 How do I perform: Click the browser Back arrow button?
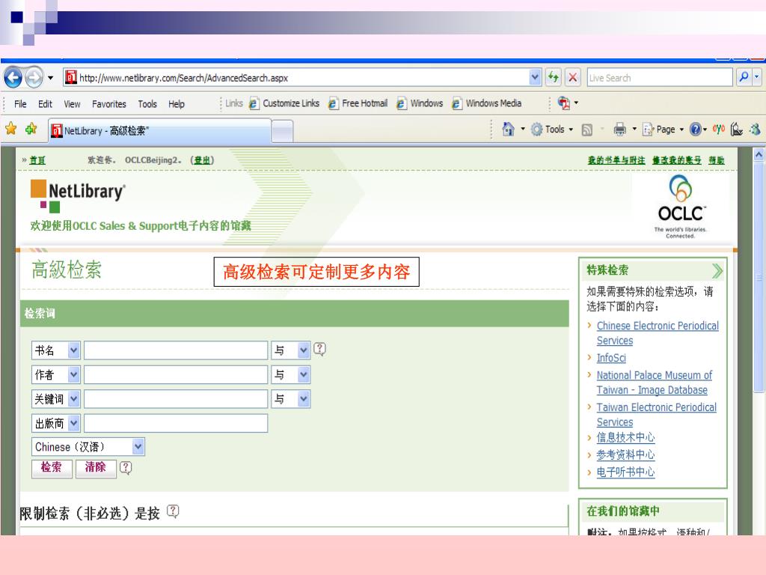[13, 78]
